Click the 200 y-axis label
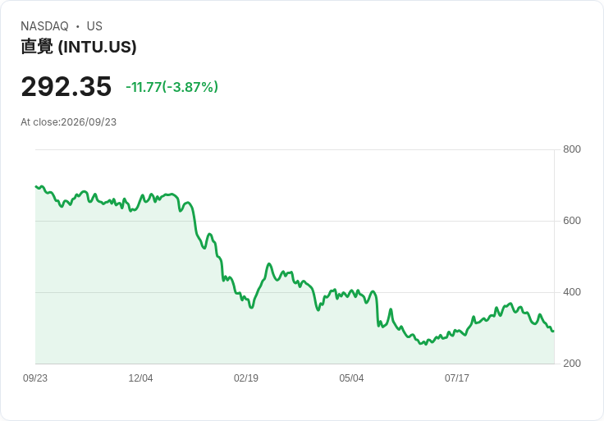Image resolution: width=604 pixels, height=421 pixels. coord(572,364)
